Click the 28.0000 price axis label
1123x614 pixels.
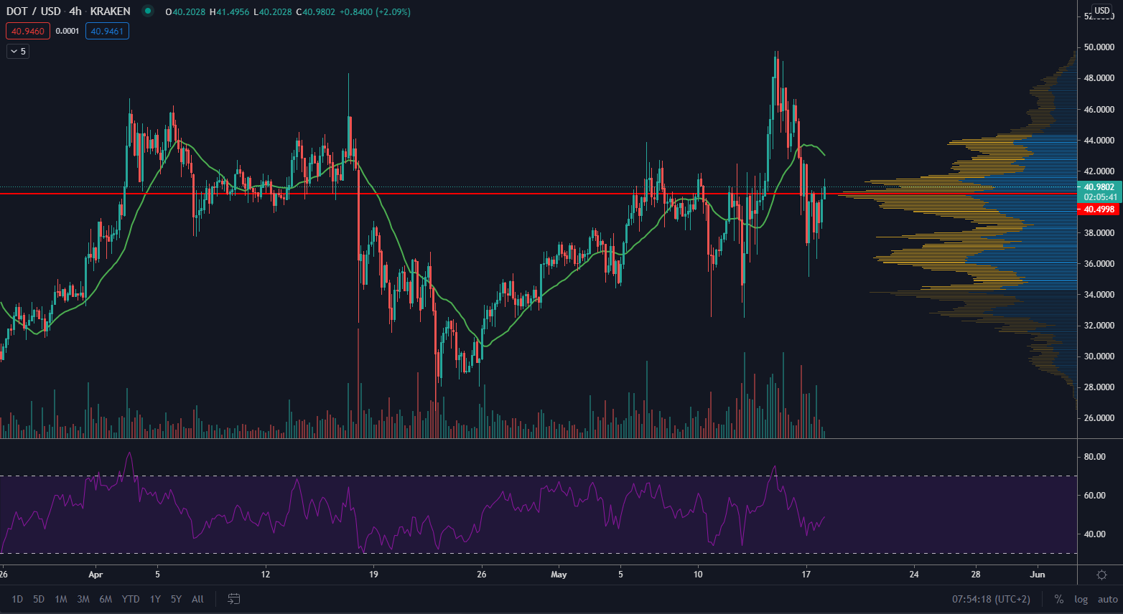pyautogui.click(x=1099, y=387)
